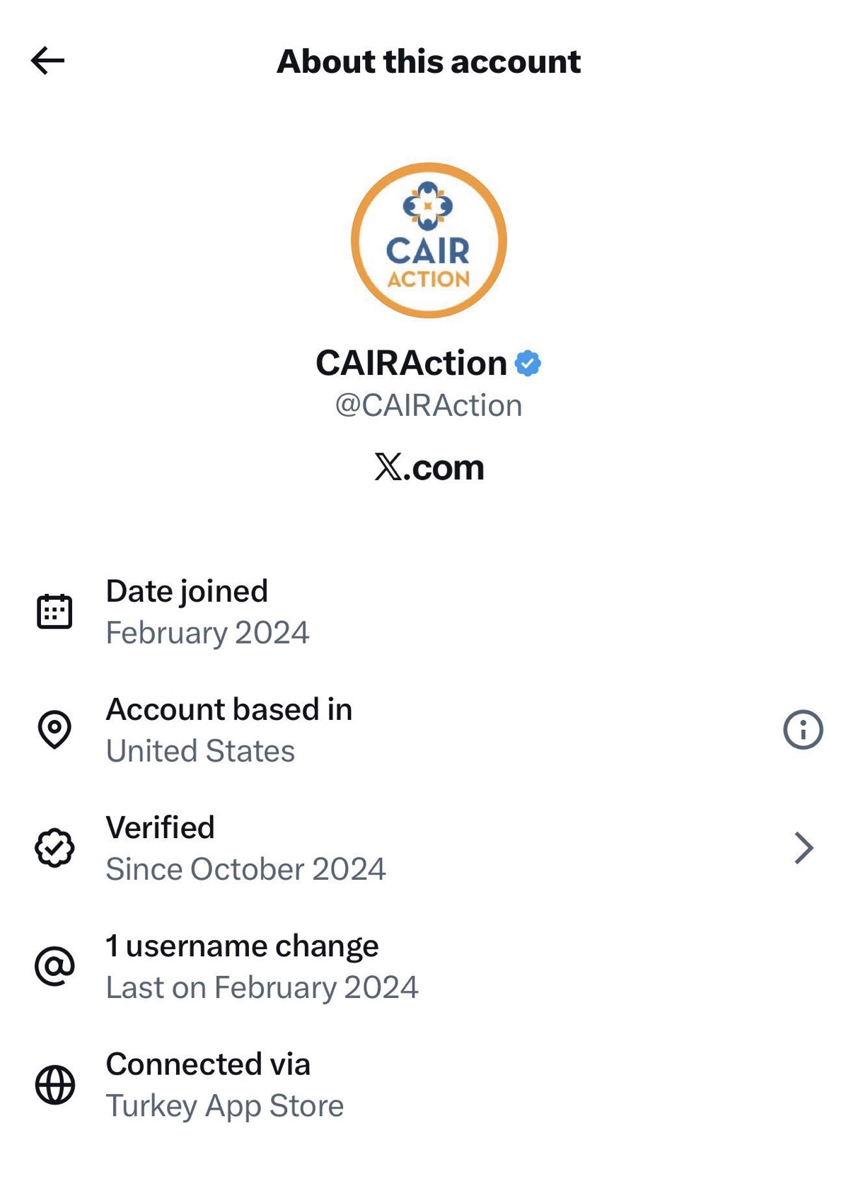This screenshot has width=858, height=1191.
Task: Tap the X.com logo text
Action: tap(429, 467)
